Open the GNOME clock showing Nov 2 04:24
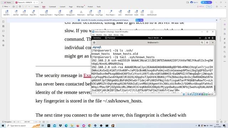This screenshot has width=228, height=128. point(153,38)
